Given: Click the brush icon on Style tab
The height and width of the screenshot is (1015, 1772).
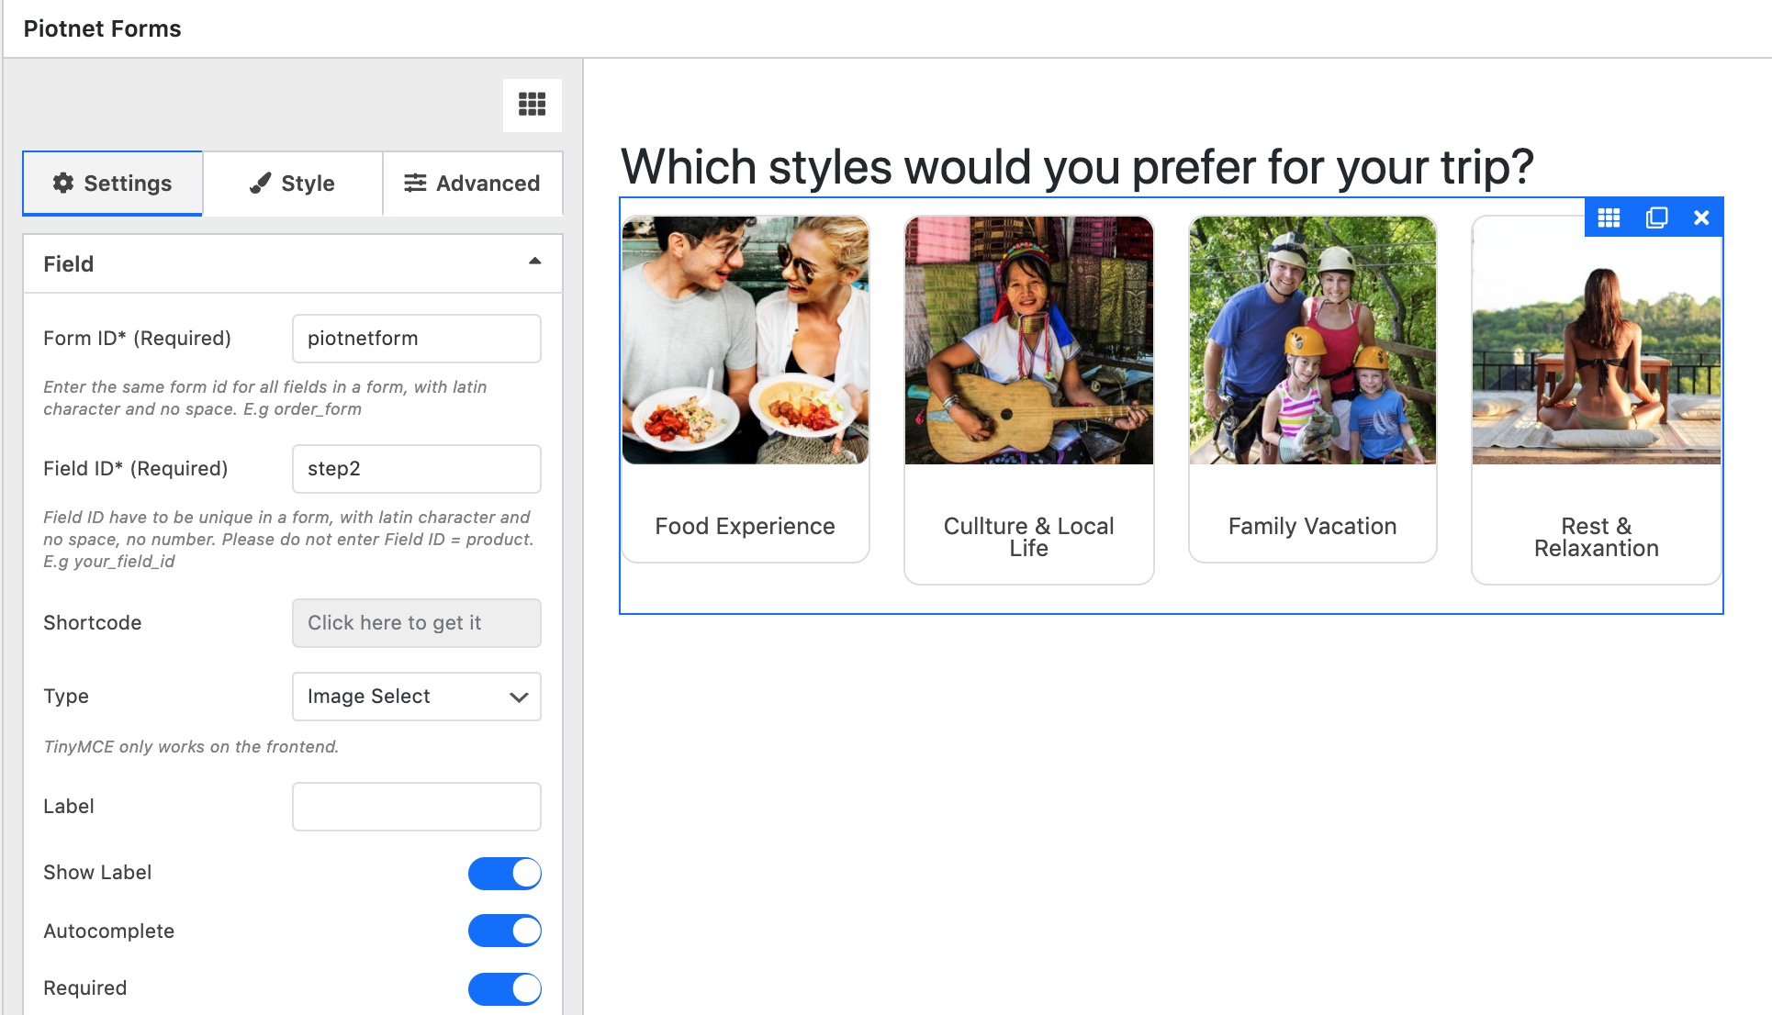Looking at the screenshot, I should [x=261, y=183].
